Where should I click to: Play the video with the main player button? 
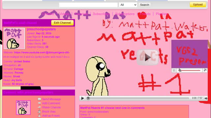point(82,98)
